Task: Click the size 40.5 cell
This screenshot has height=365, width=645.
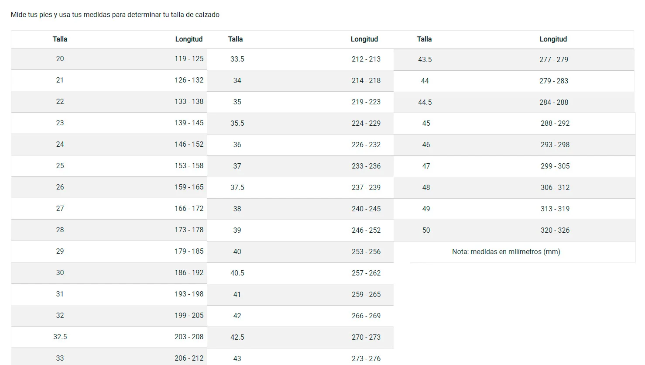Action: [x=237, y=273]
